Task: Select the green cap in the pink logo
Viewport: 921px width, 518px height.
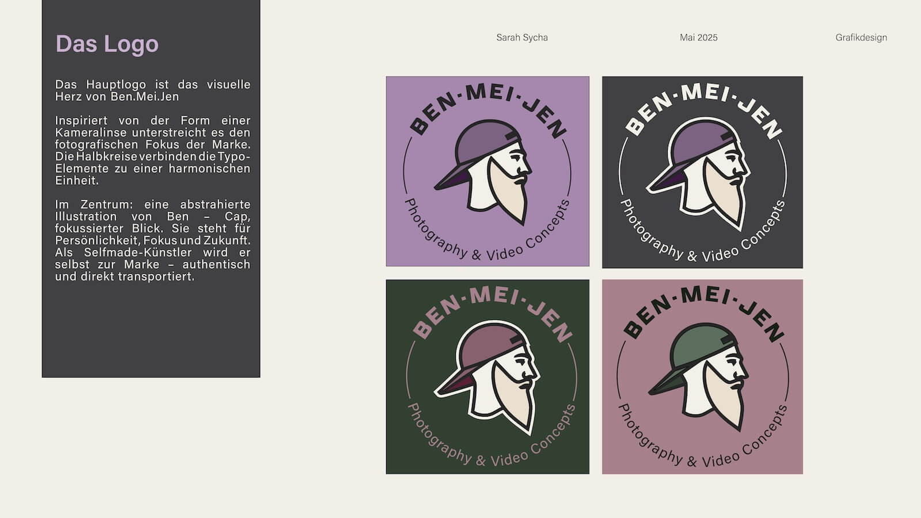Action: click(697, 351)
